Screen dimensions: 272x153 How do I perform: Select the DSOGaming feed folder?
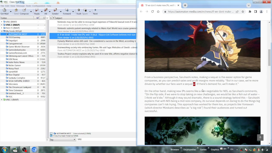(14, 37)
